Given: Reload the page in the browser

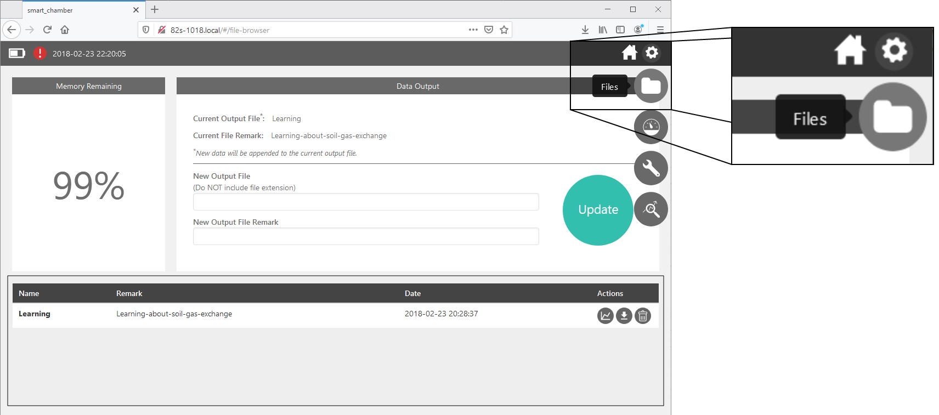Looking at the screenshot, I should tap(47, 30).
